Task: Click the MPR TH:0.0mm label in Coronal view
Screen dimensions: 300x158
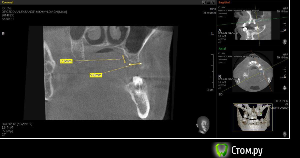Action: point(209,11)
